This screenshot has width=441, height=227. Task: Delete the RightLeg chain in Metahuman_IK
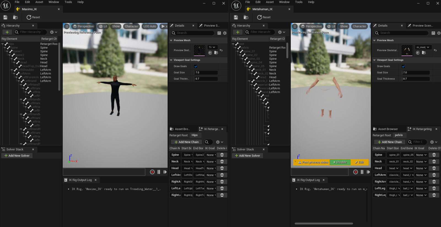(x=434, y=195)
